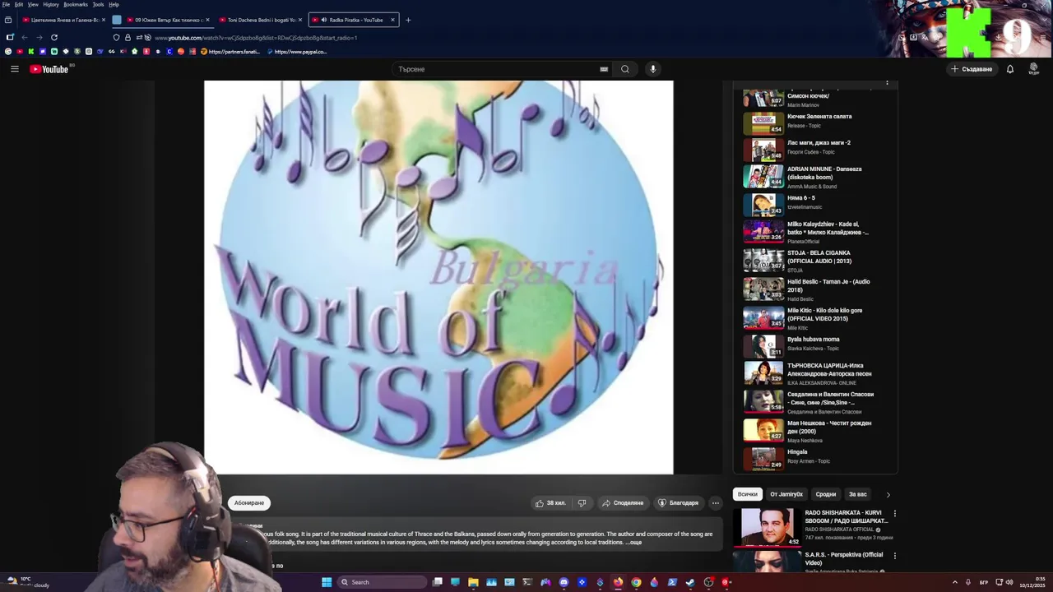Like the video showing 38 хил.
Screen dimensions: 1053x592
550,503
